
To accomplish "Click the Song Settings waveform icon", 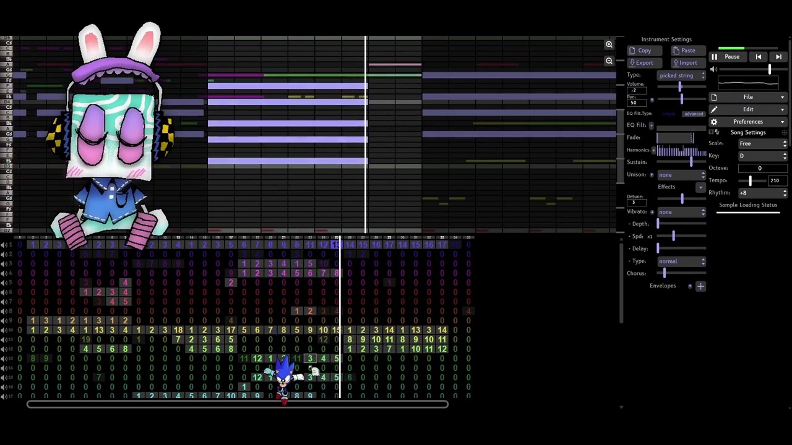I will [x=717, y=132].
